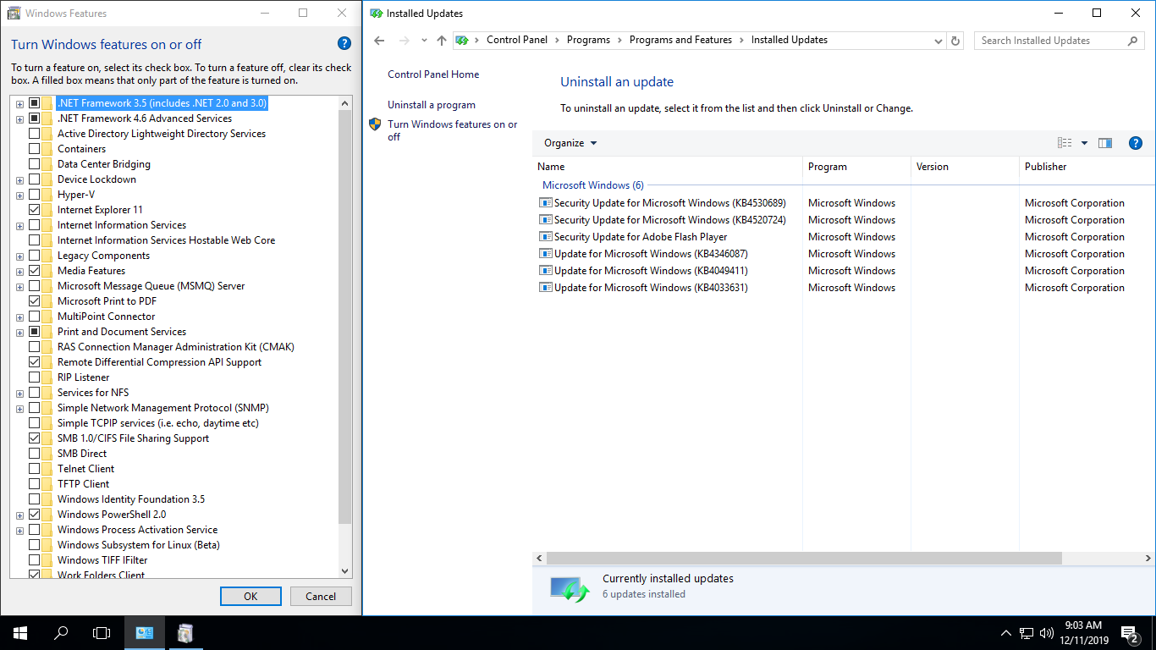Image resolution: width=1156 pixels, height=650 pixels.
Task: Enable Windows Subsystem for Linux (Beta)
Action: 35,545
